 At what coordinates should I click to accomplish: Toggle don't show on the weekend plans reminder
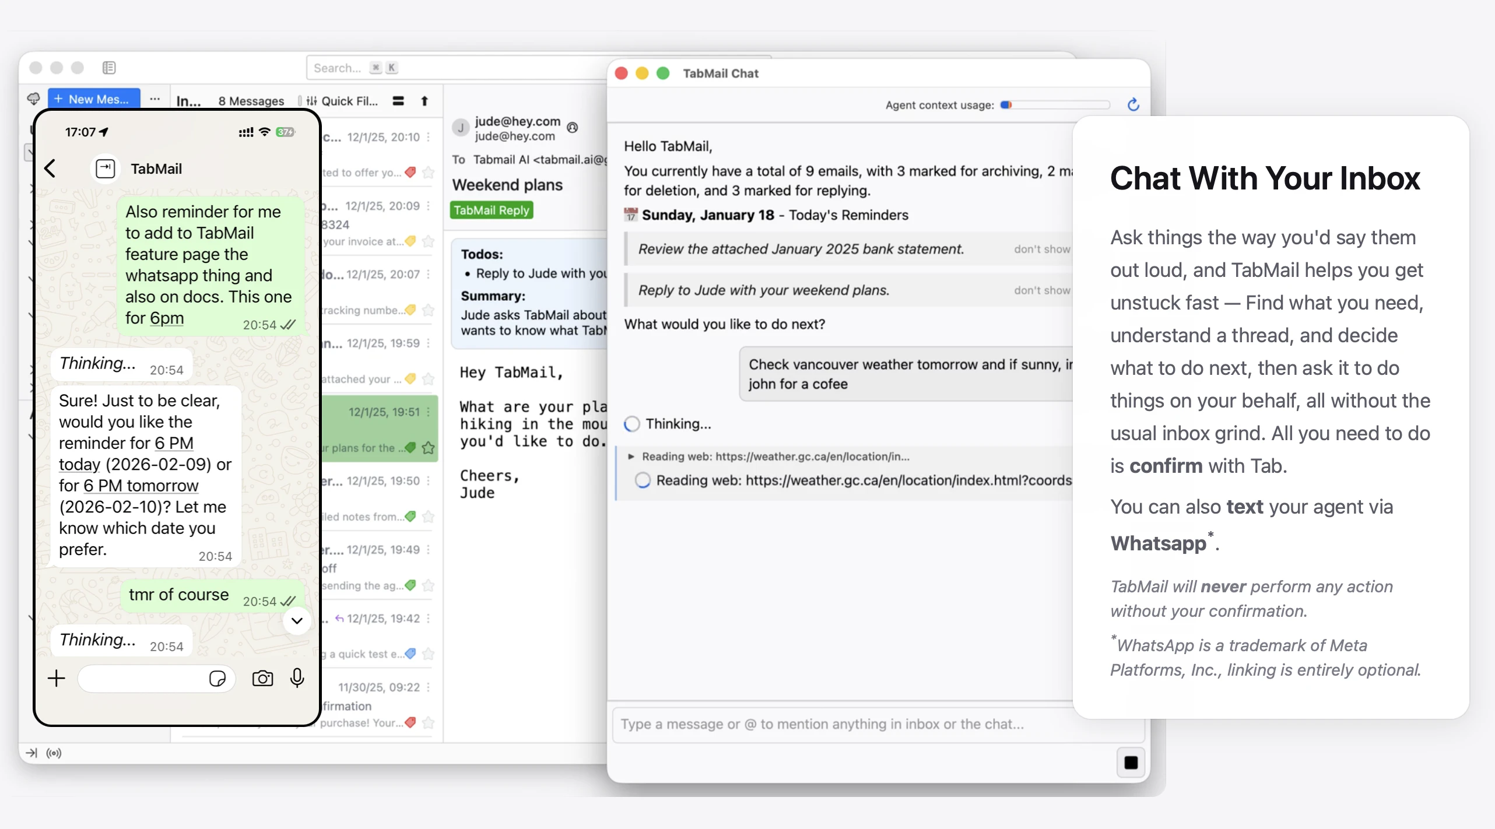(1042, 290)
